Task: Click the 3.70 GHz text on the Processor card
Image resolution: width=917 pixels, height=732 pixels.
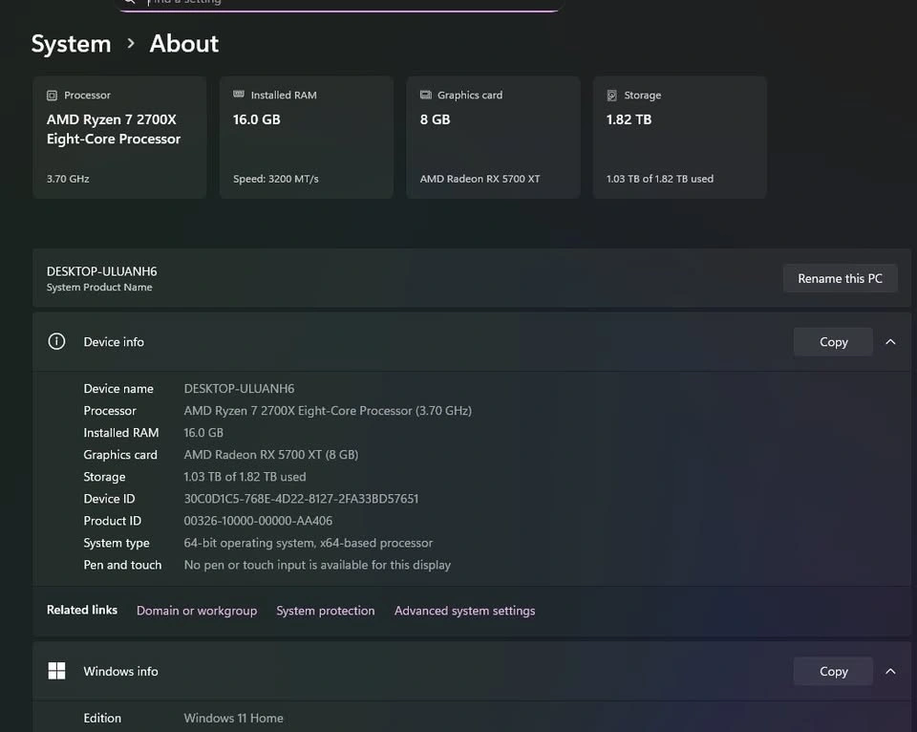Action: pos(68,179)
